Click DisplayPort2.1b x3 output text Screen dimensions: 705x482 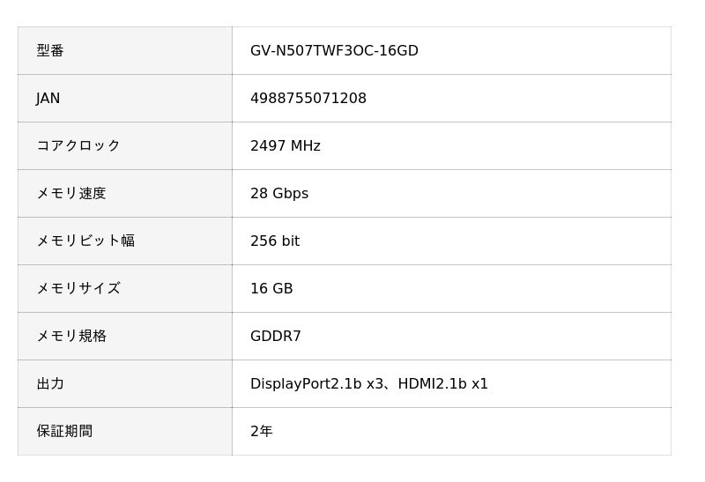pos(315,384)
